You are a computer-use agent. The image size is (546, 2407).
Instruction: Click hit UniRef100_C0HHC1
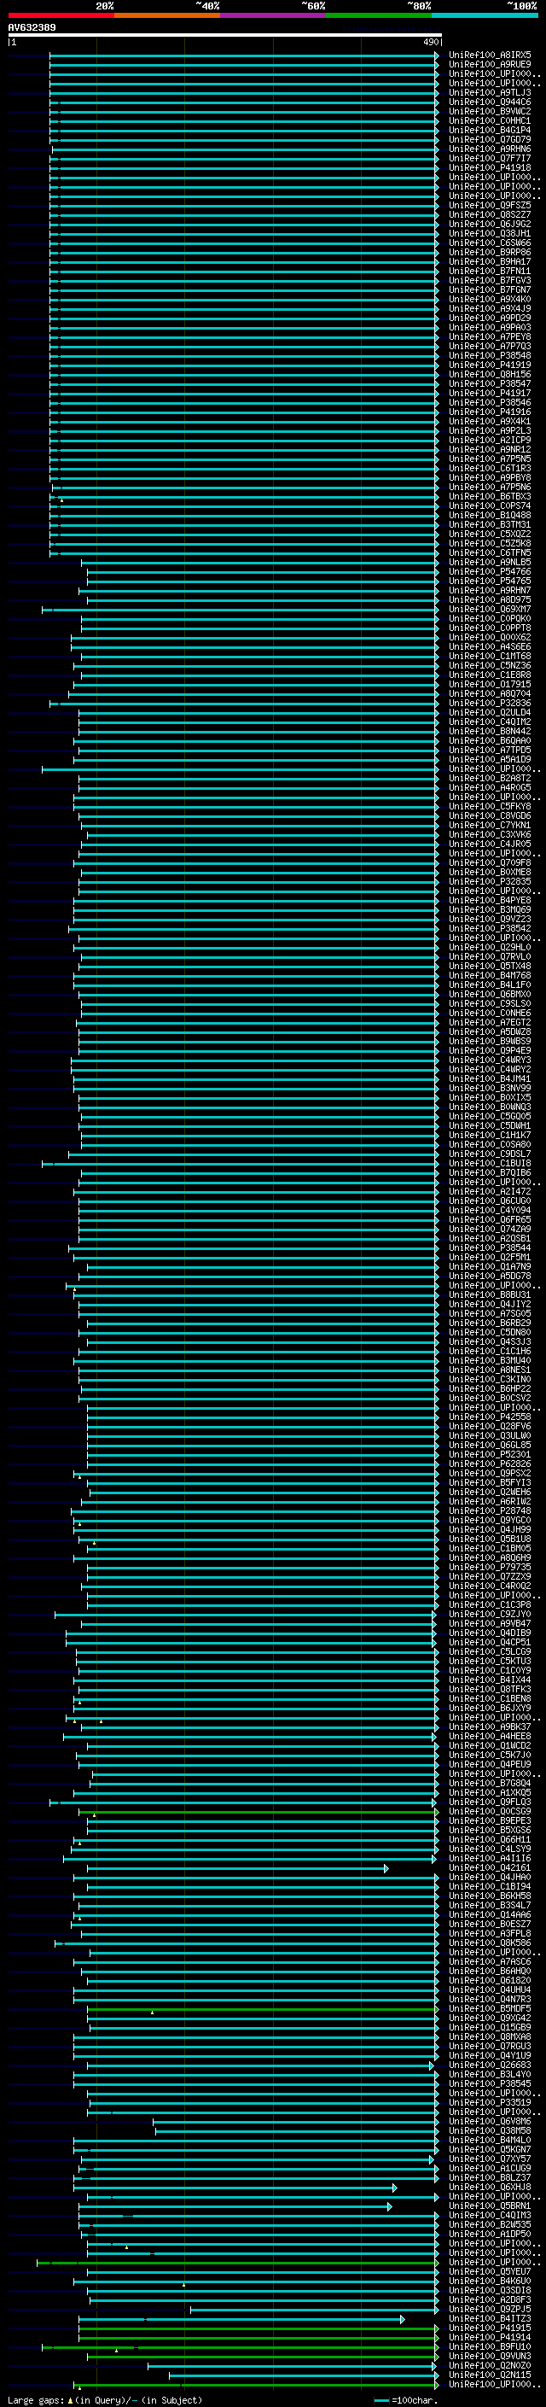[x=490, y=120]
